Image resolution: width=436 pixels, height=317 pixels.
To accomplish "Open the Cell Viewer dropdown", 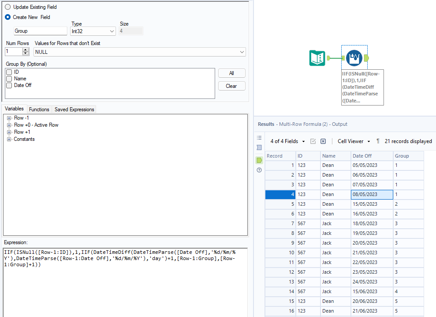I will tap(353, 141).
